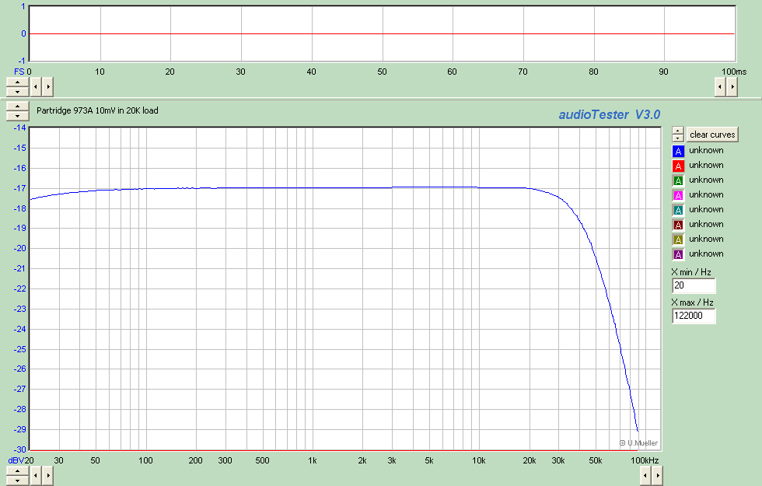The width and height of the screenshot is (762, 486).
Task: Click up spinner beside the Partridge 973A title
Action: pos(17,107)
